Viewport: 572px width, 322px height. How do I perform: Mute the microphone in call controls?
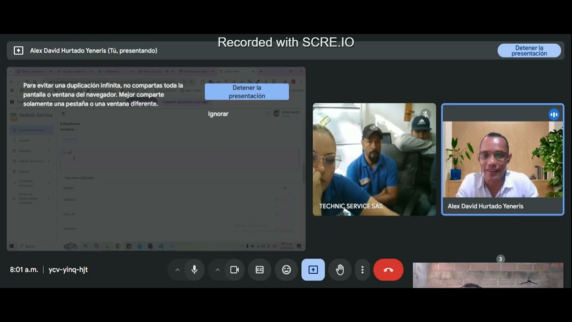tap(194, 270)
